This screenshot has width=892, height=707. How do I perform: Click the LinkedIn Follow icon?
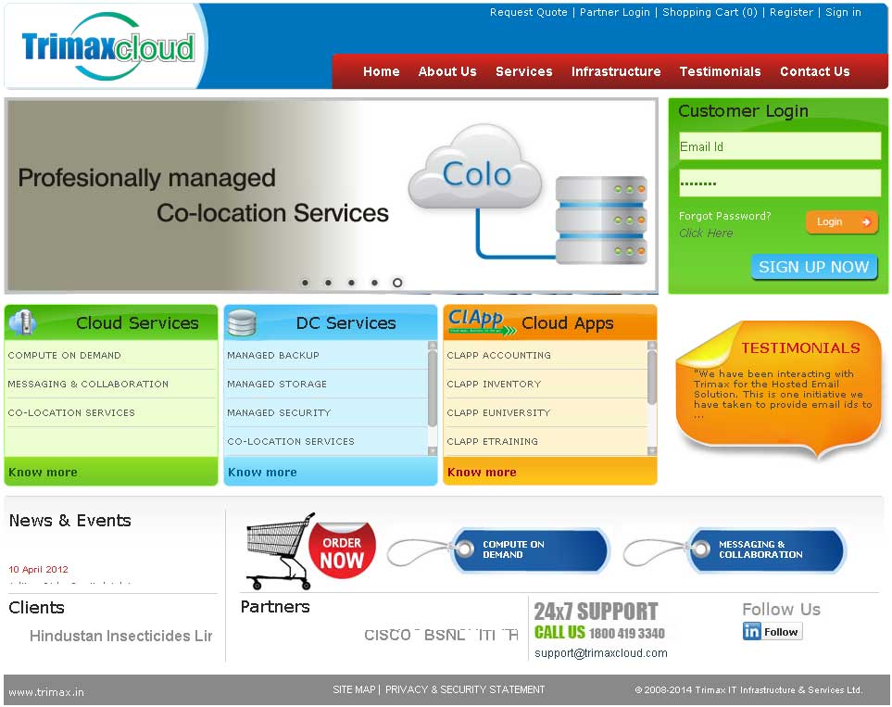pos(772,632)
